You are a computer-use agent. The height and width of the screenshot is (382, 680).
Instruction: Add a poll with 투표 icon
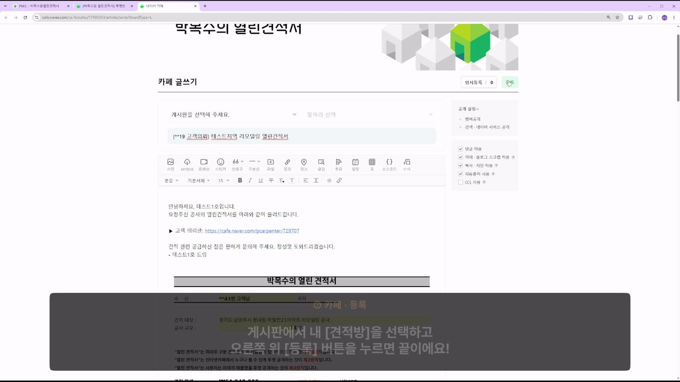point(338,164)
